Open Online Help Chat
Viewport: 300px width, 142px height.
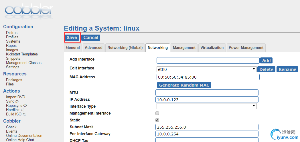[x=20, y=140]
